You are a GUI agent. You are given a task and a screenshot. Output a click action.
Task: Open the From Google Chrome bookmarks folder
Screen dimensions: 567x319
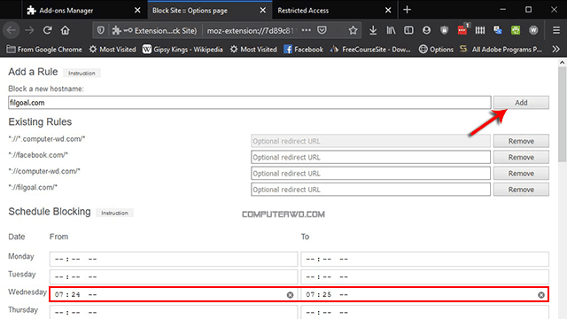pos(44,50)
